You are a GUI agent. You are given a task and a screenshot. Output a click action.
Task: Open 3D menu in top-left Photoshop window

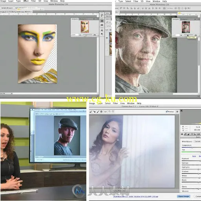point(40,1)
